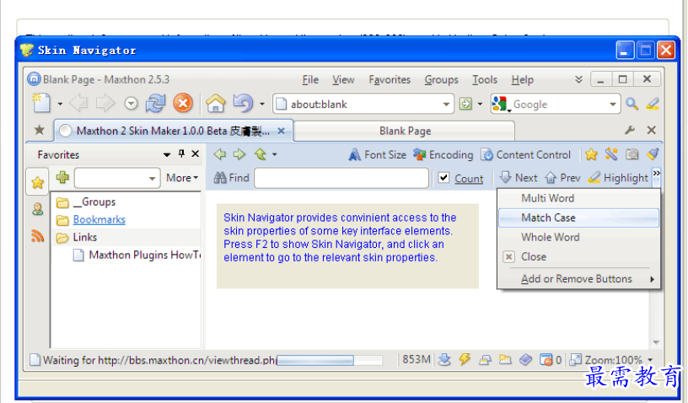Toggle the Count checkbox in Find bar
Screen dimensions: 688x403
(444, 178)
